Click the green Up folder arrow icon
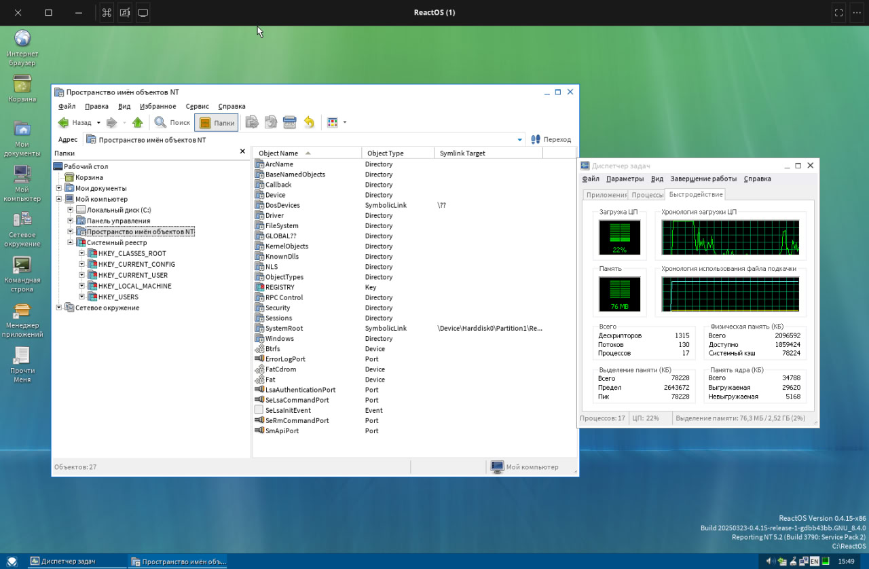The width and height of the screenshot is (869, 569). pos(138,123)
